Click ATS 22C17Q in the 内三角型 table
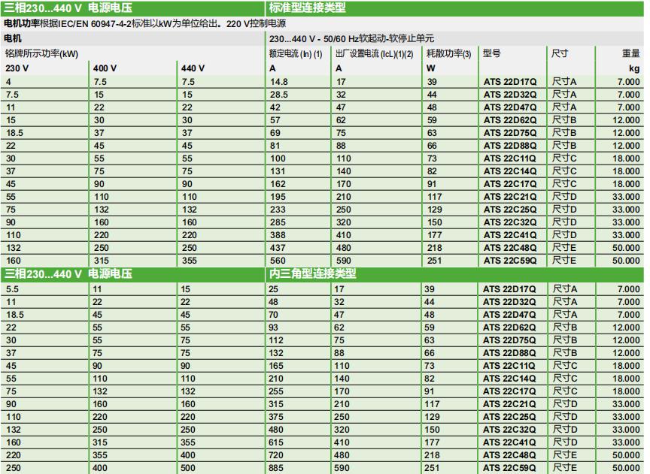This screenshot has width=650, height=474. point(509,391)
